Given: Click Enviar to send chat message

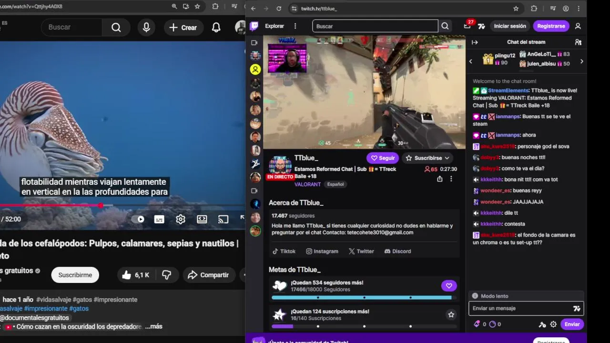Looking at the screenshot, I should tap(572, 324).
